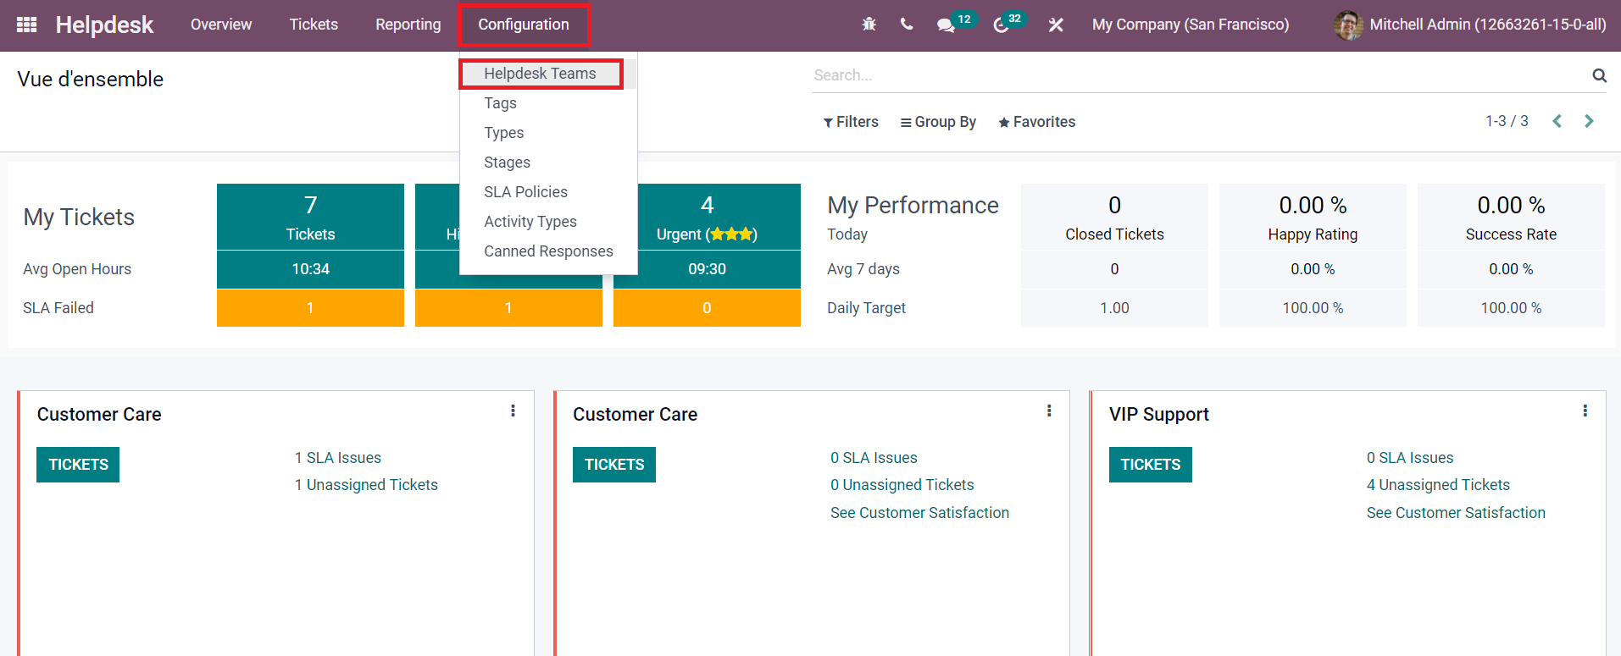Click SLA Failed count under 7 Tickets
1621x656 pixels.
[x=310, y=308]
